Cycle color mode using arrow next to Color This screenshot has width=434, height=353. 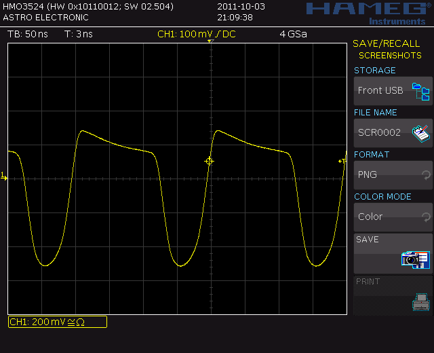pyautogui.click(x=426, y=217)
